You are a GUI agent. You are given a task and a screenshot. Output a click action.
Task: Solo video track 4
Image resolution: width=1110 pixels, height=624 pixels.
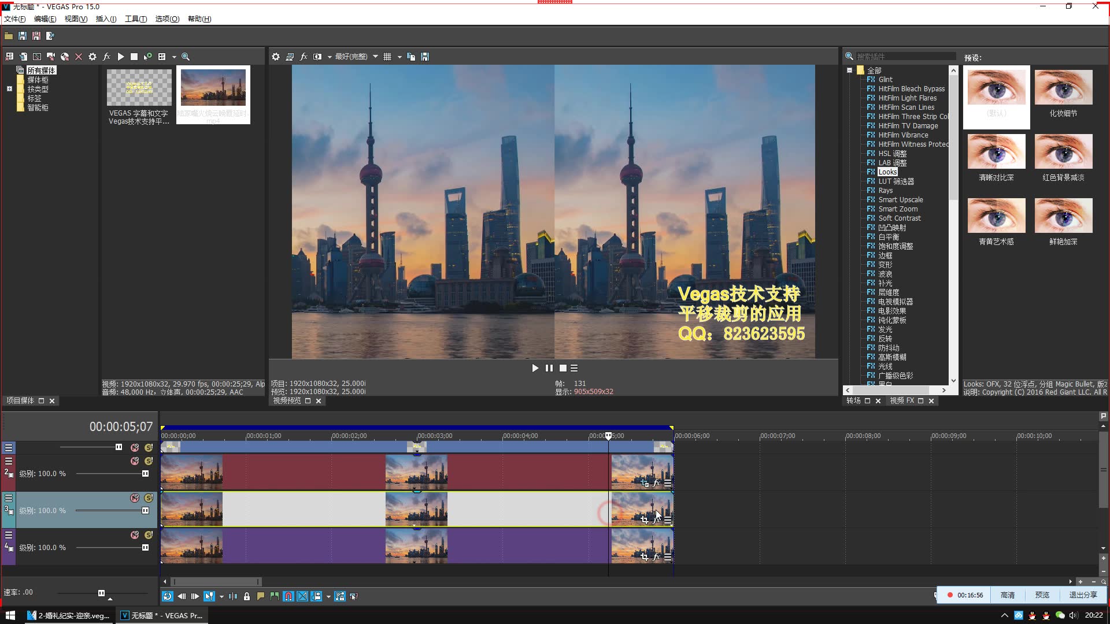click(149, 535)
